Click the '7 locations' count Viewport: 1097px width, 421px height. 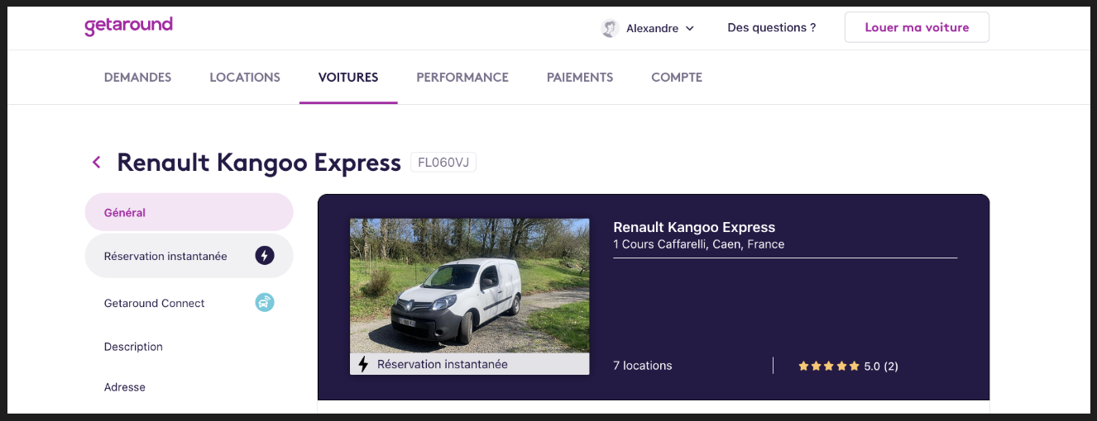[643, 366]
